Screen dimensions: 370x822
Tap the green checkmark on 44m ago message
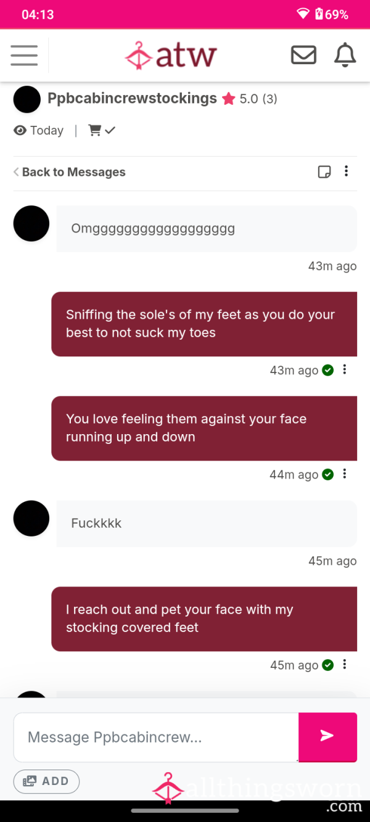coord(328,475)
